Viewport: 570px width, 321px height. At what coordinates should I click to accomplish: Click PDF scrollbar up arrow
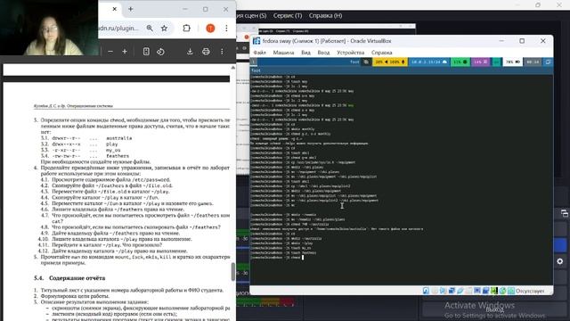click(x=233, y=68)
